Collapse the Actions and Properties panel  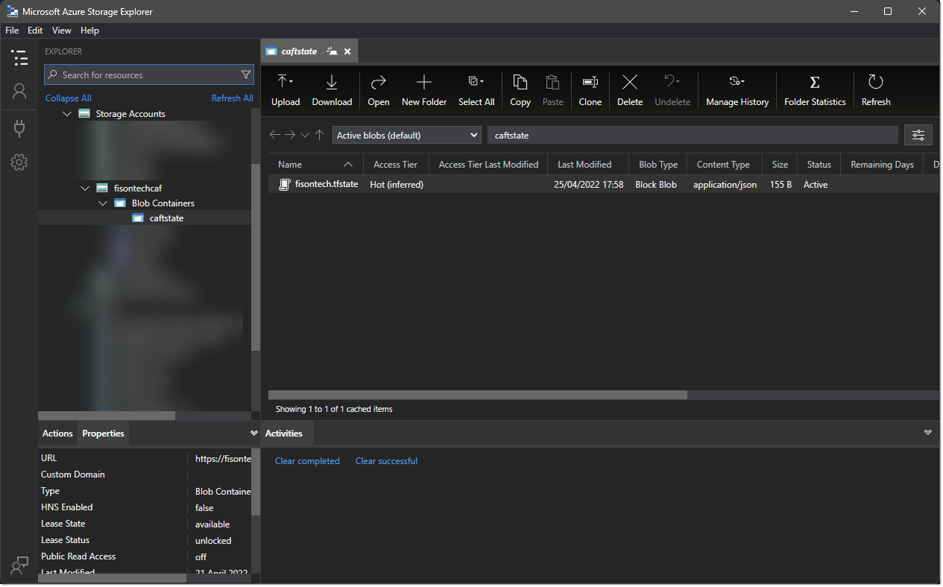tap(254, 433)
